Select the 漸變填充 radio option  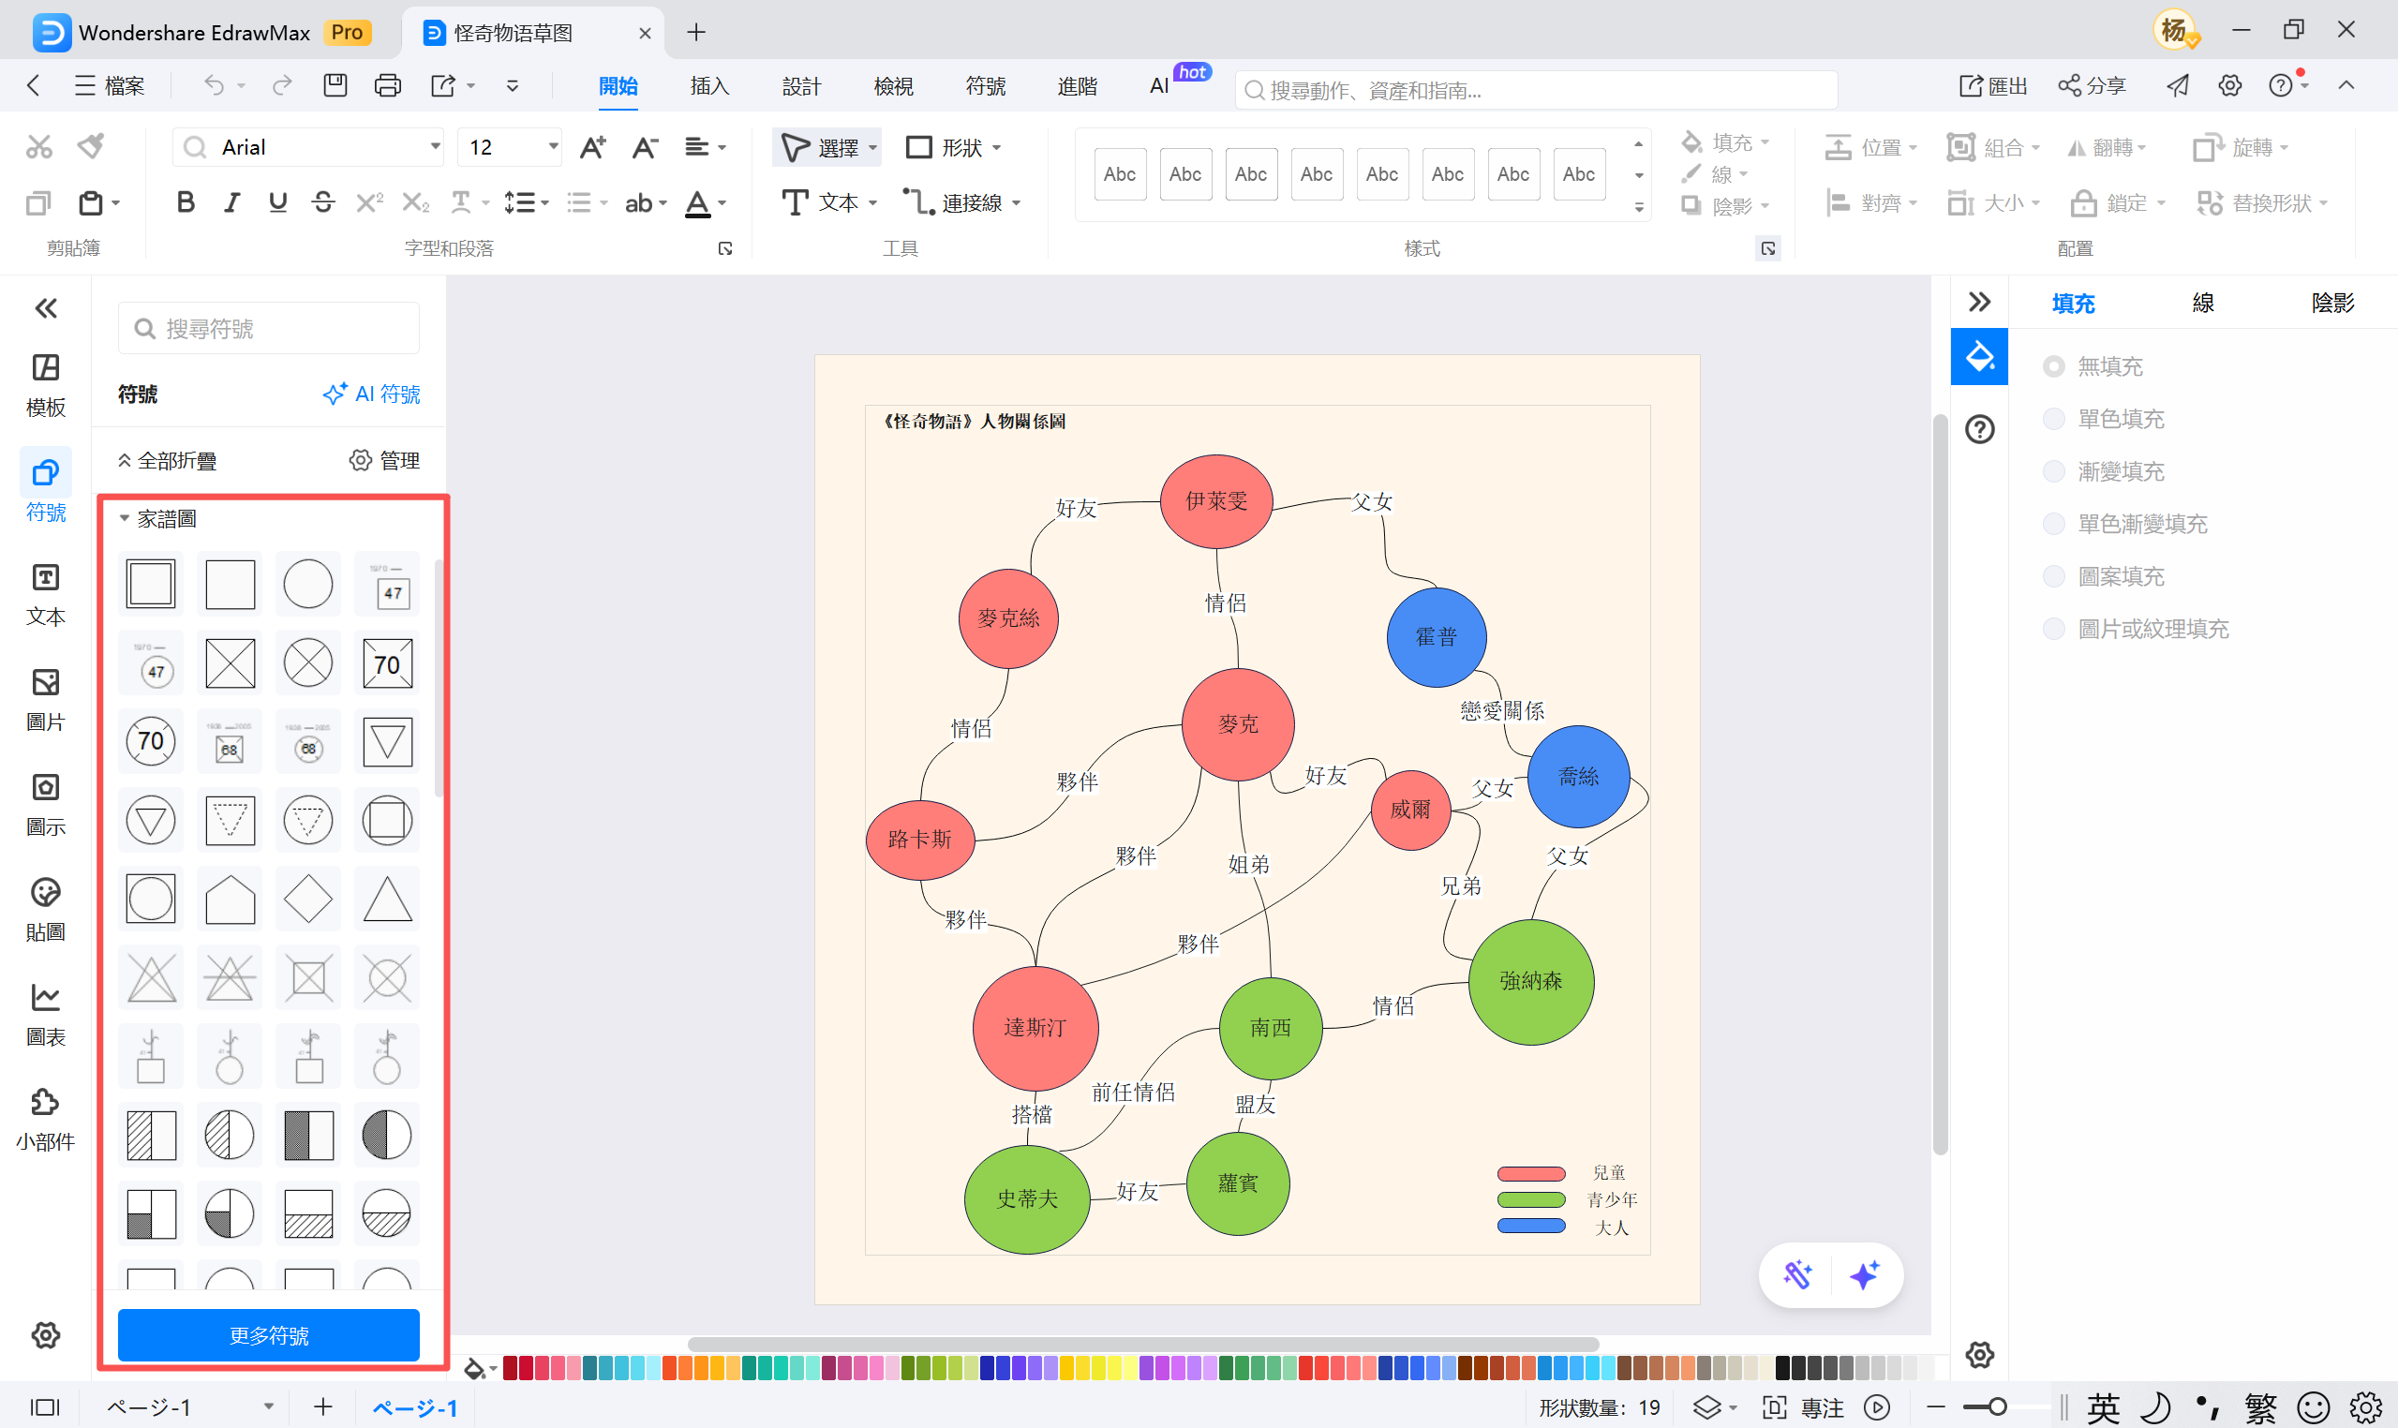[2053, 471]
